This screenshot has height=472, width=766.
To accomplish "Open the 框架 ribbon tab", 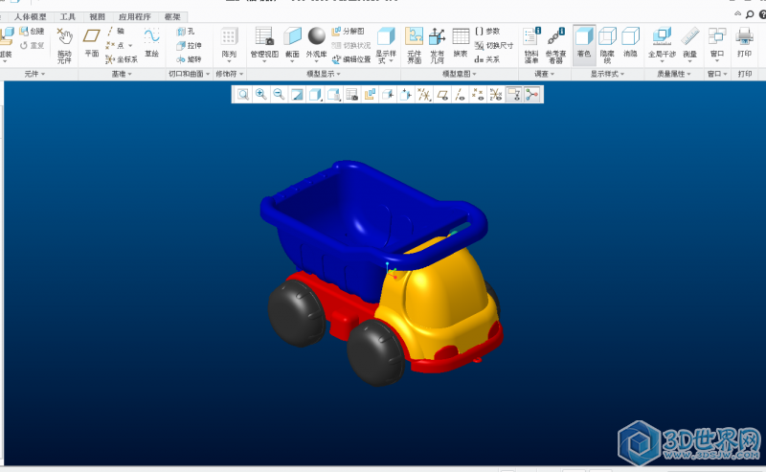I will click(x=172, y=16).
